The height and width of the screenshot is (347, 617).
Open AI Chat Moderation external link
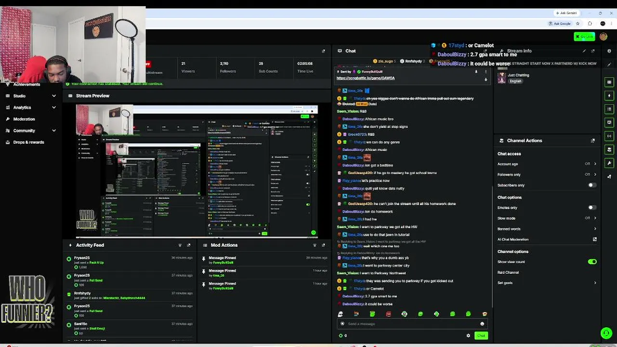coord(594,239)
